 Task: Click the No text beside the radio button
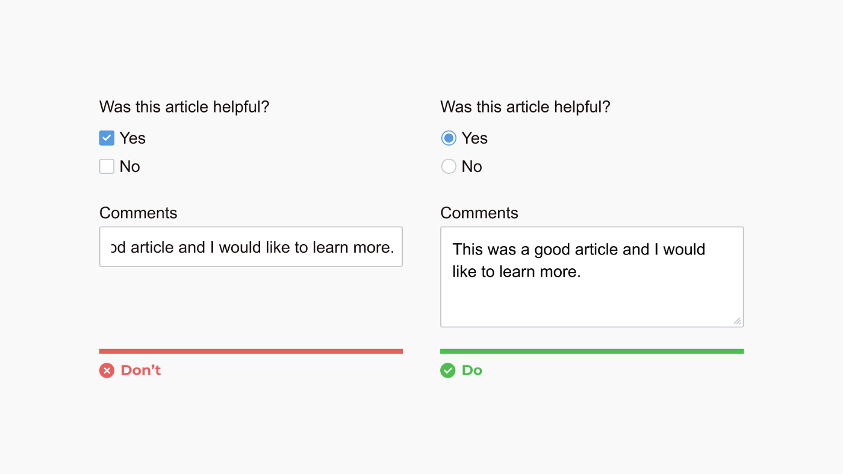pos(472,167)
